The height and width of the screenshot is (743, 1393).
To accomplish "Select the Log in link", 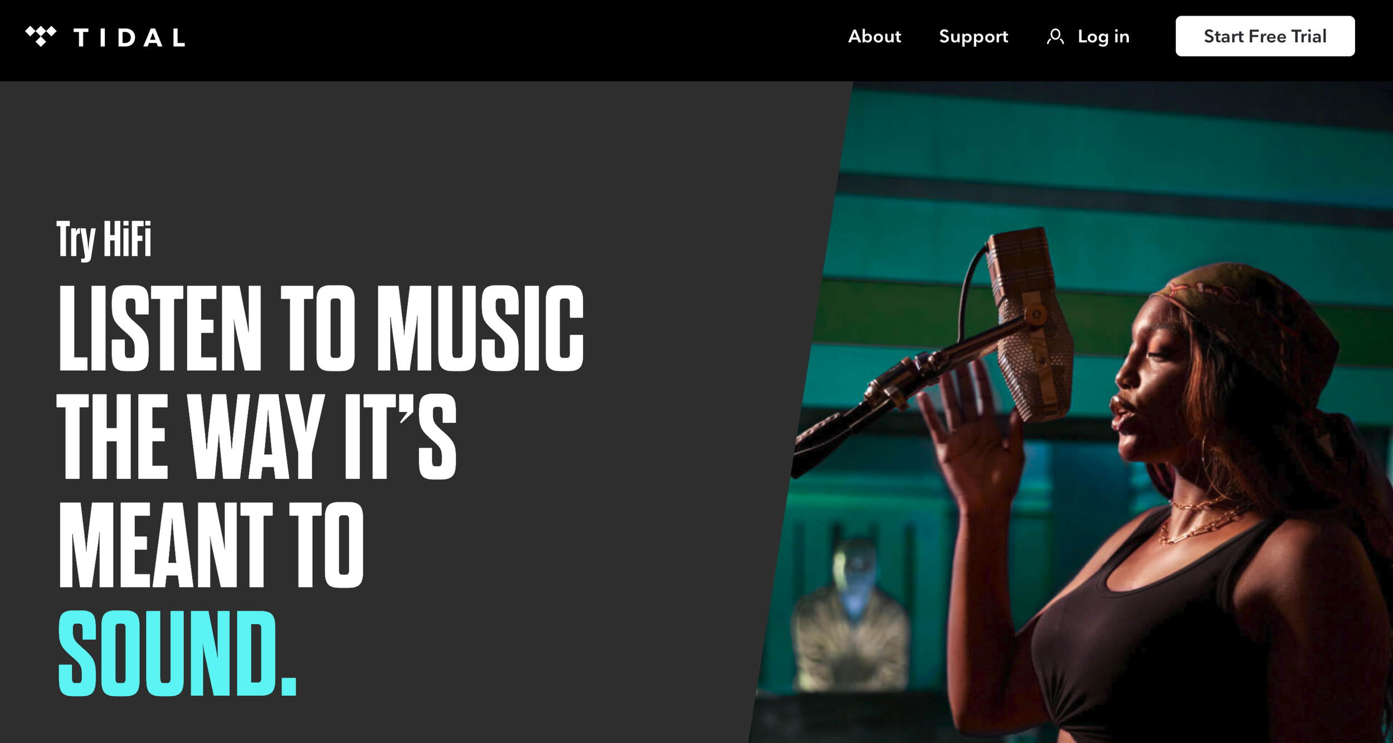I will [1103, 37].
